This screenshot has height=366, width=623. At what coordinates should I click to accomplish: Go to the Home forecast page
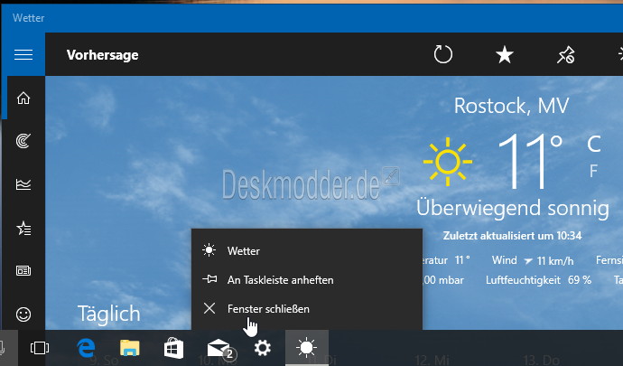tap(23, 98)
